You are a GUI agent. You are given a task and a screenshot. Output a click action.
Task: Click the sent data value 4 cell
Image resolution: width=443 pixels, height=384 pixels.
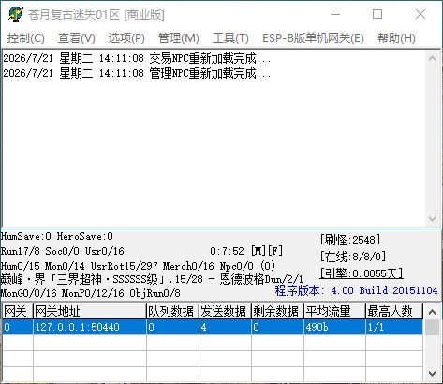(x=225, y=327)
